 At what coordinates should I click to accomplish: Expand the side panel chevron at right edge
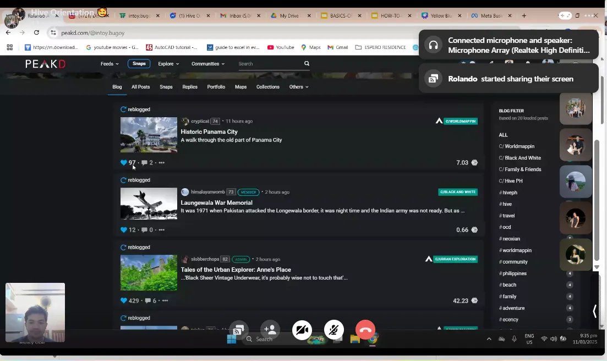[594, 311]
